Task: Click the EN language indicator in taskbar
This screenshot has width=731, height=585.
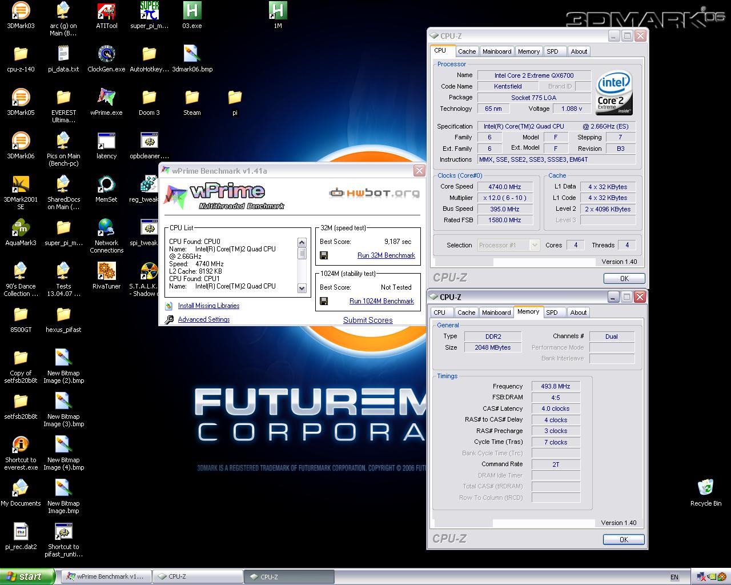Action: click(x=674, y=577)
